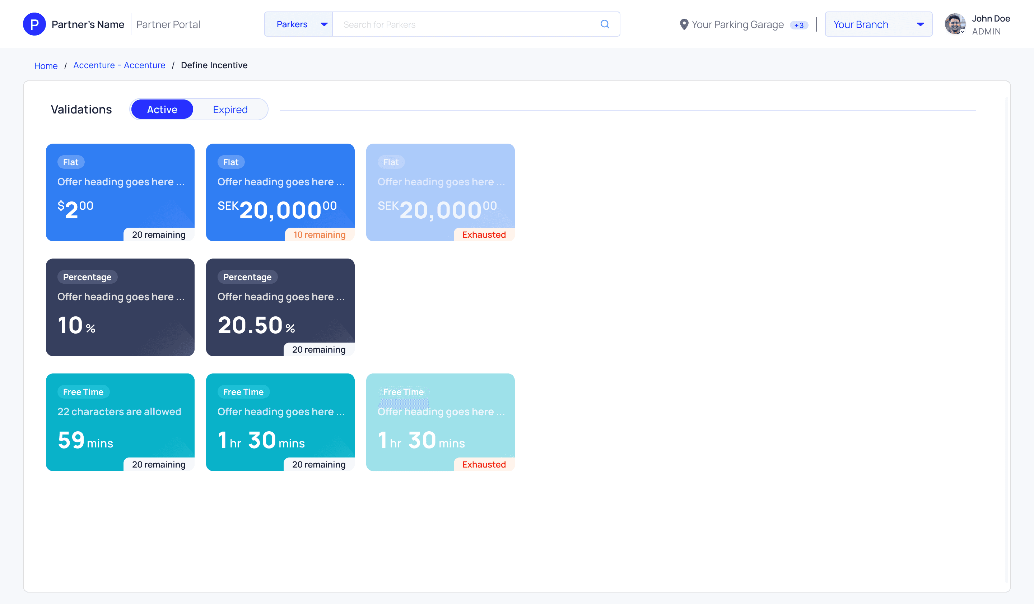Click the exhausted SEK 20,000 Flat card
Viewport: 1034px width, 604px height.
(440, 192)
